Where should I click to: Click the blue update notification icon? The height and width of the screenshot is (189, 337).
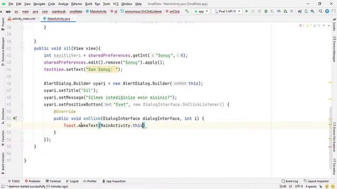327,11
